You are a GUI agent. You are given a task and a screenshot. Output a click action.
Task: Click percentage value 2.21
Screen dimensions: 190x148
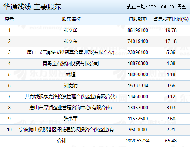(171, 130)
